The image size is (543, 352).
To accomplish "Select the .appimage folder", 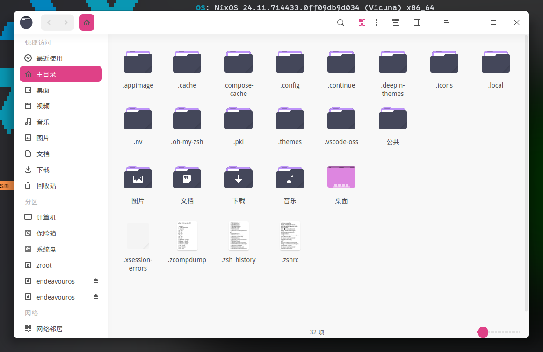I will point(138,70).
